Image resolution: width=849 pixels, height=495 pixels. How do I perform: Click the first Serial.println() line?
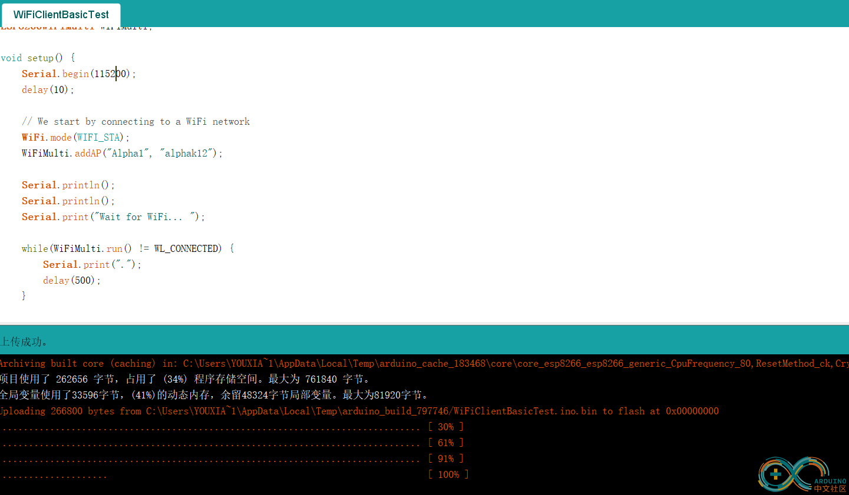pyautogui.click(x=68, y=185)
